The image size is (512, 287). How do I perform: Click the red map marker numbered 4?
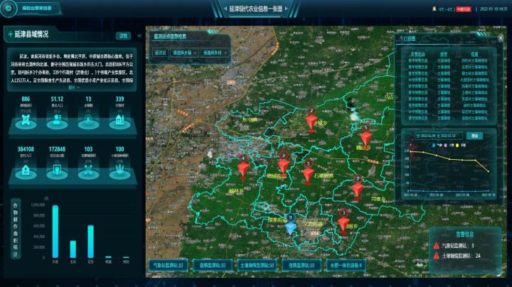click(244, 168)
